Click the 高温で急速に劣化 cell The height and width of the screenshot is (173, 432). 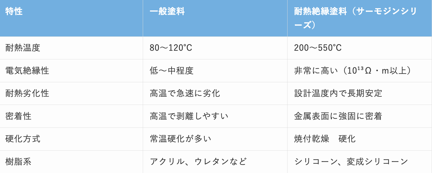(x=215, y=93)
